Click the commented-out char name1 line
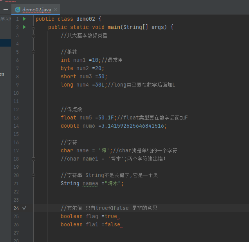 click(113, 159)
